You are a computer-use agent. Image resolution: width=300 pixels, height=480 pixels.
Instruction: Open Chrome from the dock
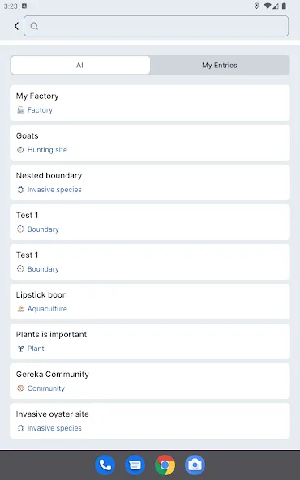(165, 465)
